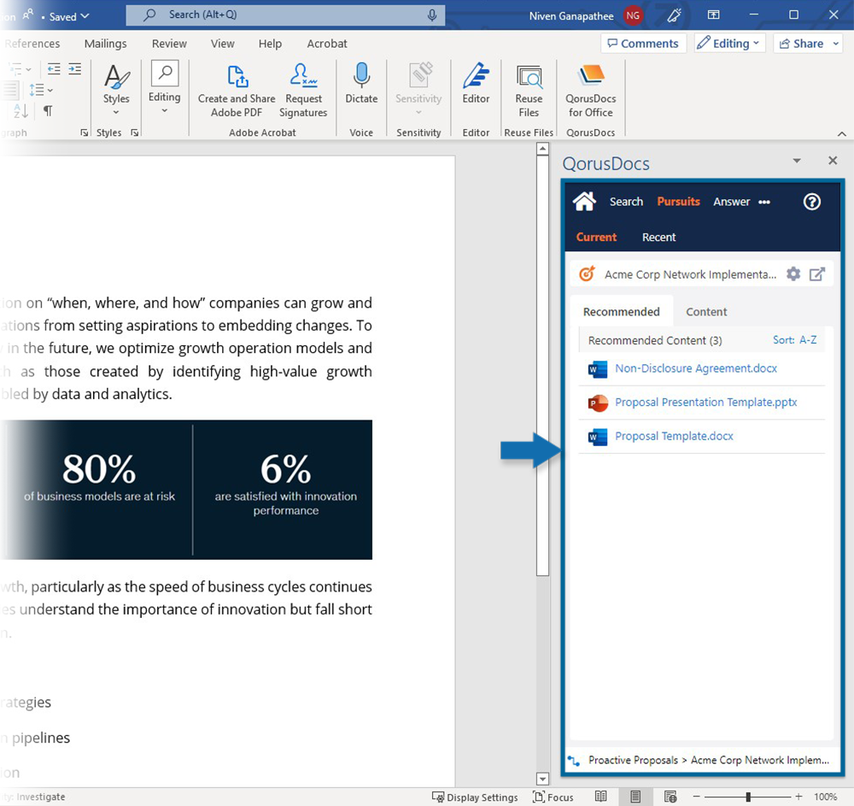Open pursuit settings gear icon
Image resolution: width=854 pixels, height=806 pixels.
click(793, 274)
